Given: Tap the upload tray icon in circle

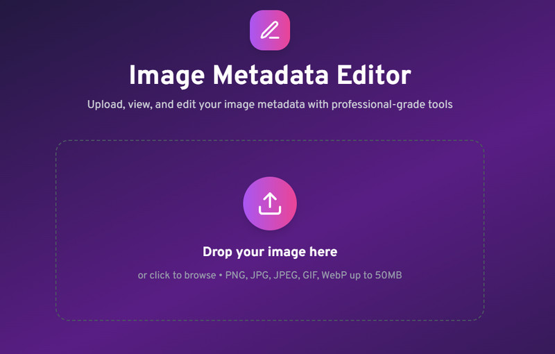Looking at the screenshot, I should 270,203.
